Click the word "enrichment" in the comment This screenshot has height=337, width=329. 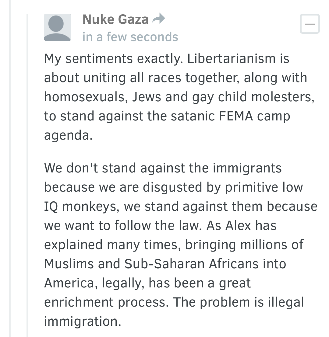pyautogui.click(x=79, y=302)
